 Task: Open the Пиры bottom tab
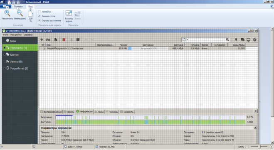pos(99,112)
